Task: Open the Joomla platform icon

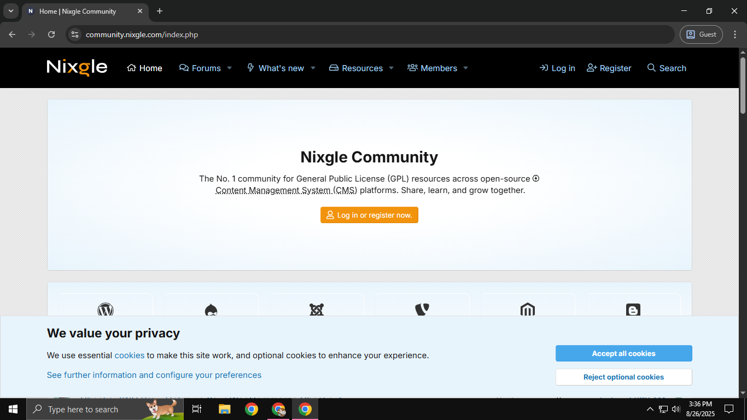Action: click(x=317, y=310)
